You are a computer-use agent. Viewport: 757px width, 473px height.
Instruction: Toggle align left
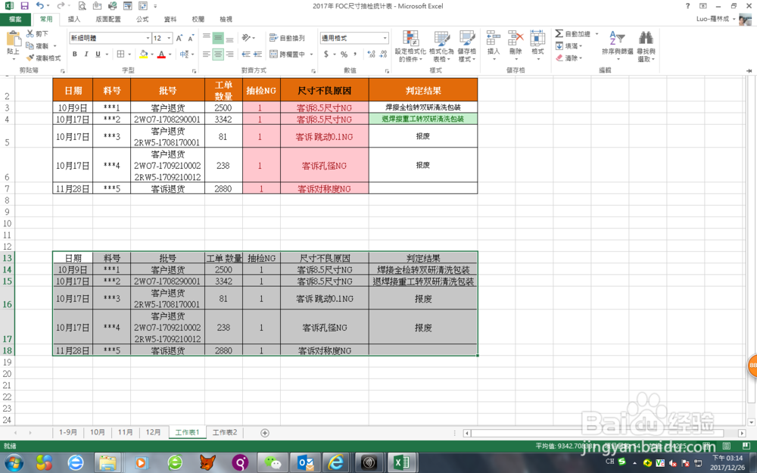207,54
